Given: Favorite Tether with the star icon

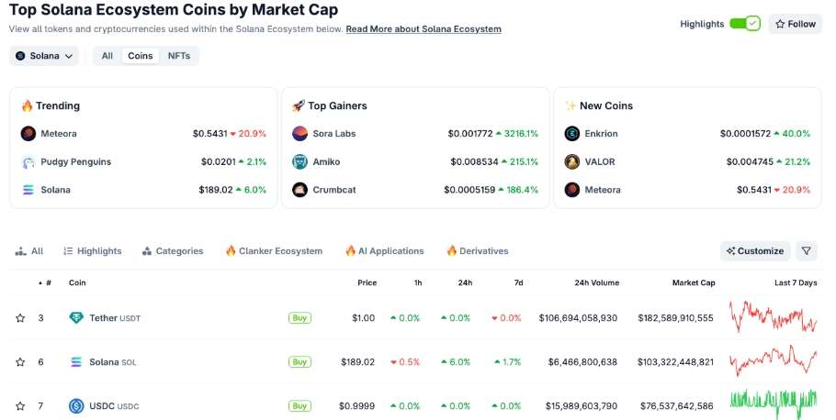Looking at the screenshot, I should coord(20,318).
